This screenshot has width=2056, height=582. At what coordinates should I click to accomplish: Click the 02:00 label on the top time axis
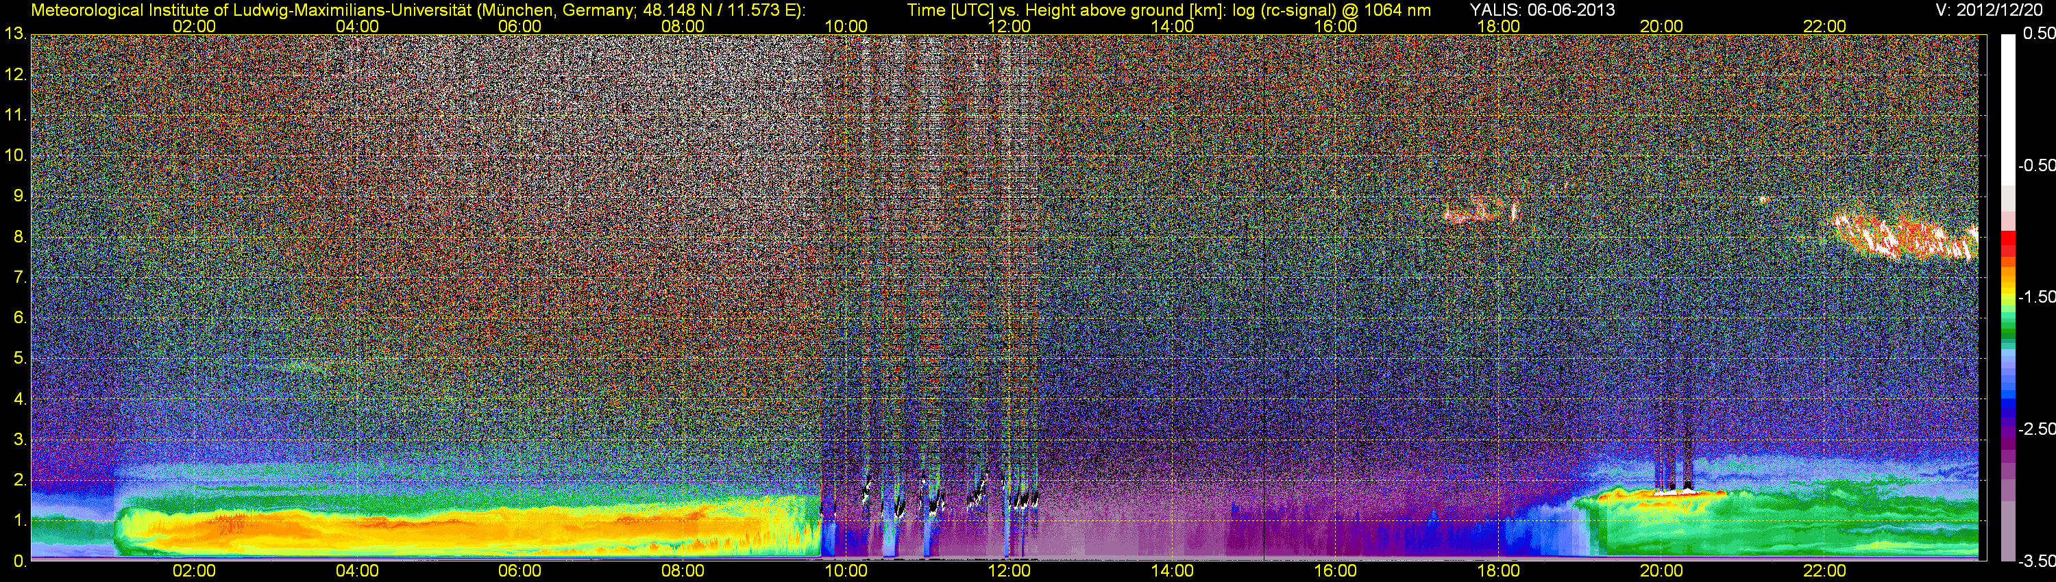click(x=194, y=26)
